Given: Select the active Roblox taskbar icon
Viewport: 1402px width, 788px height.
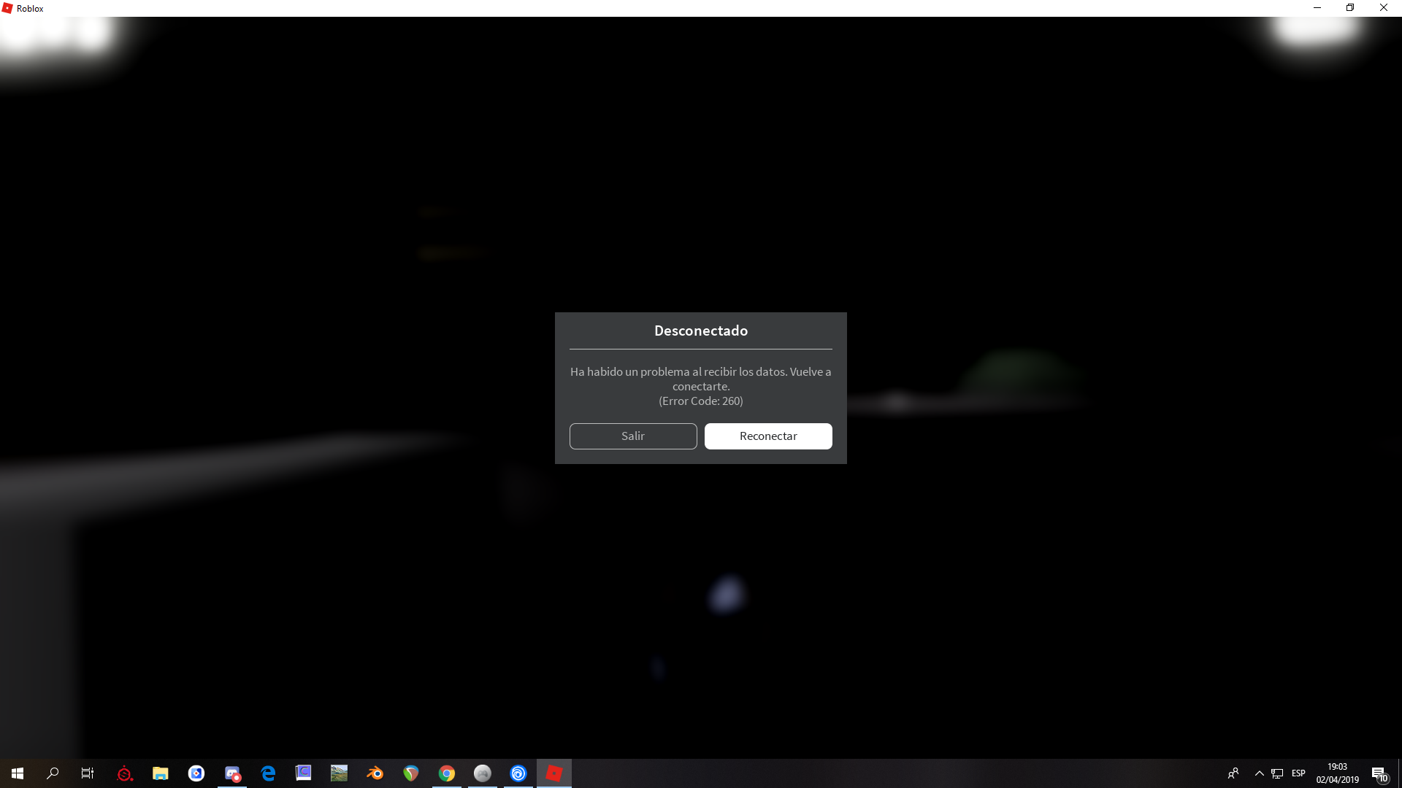Looking at the screenshot, I should (554, 773).
